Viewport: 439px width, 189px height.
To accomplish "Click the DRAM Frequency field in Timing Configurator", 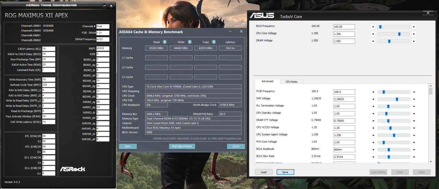I will (x=103, y=40).
